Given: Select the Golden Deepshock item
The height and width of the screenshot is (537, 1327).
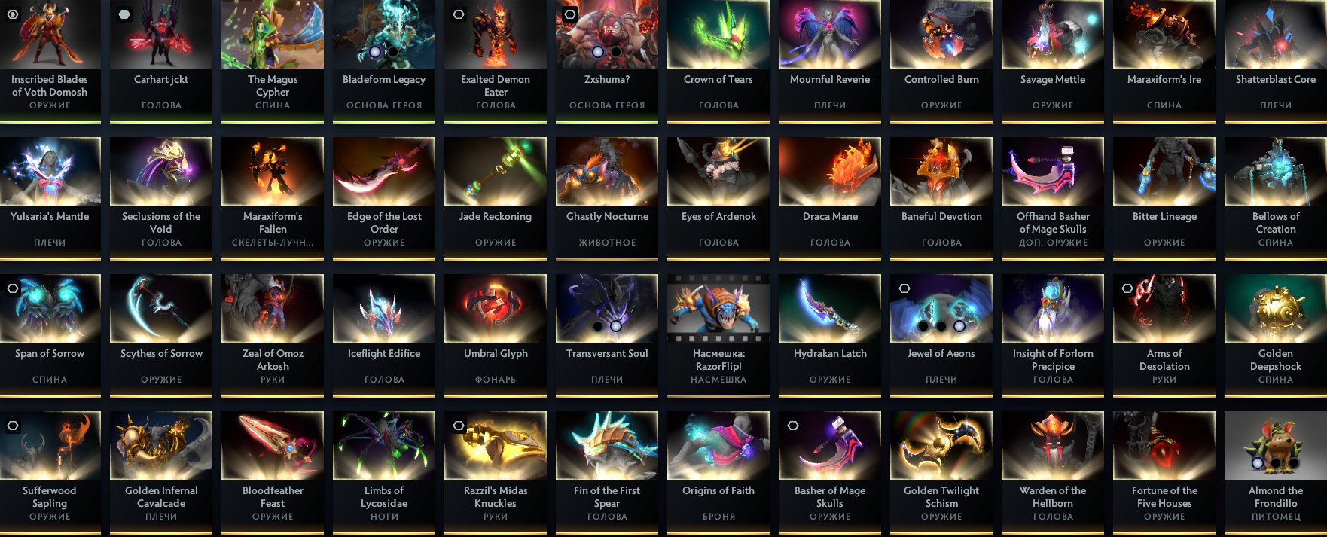Looking at the screenshot, I should (1276, 335).
